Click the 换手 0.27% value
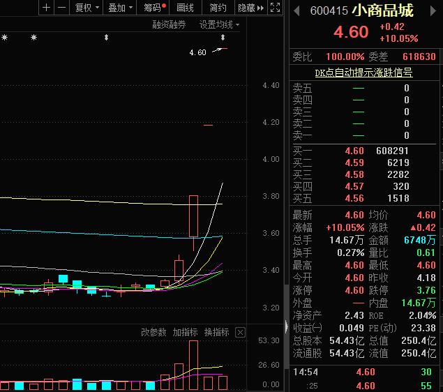 (x=350, y=252)
